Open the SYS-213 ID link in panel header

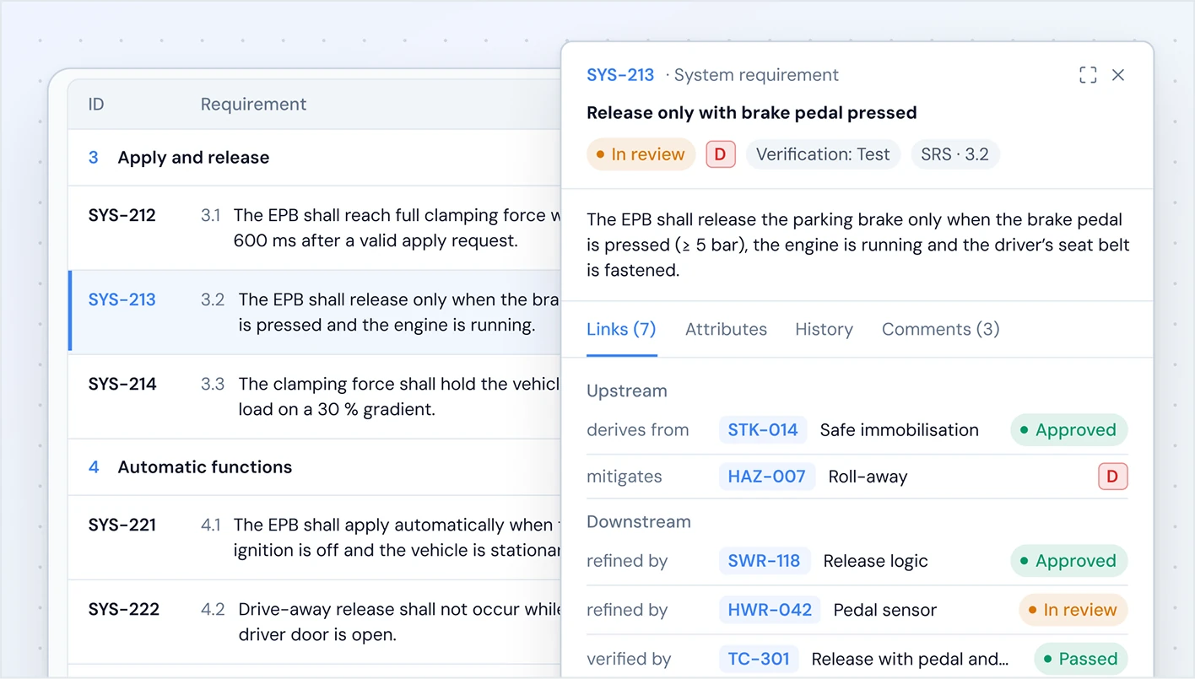click(620, 75)
